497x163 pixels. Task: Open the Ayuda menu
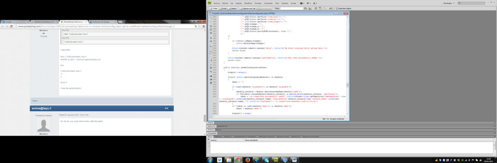click(294, 3)
